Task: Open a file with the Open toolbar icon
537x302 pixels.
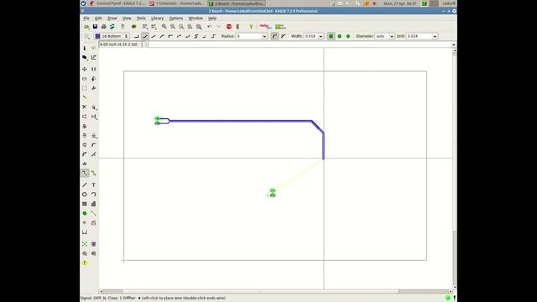Action: pos(86,27)
